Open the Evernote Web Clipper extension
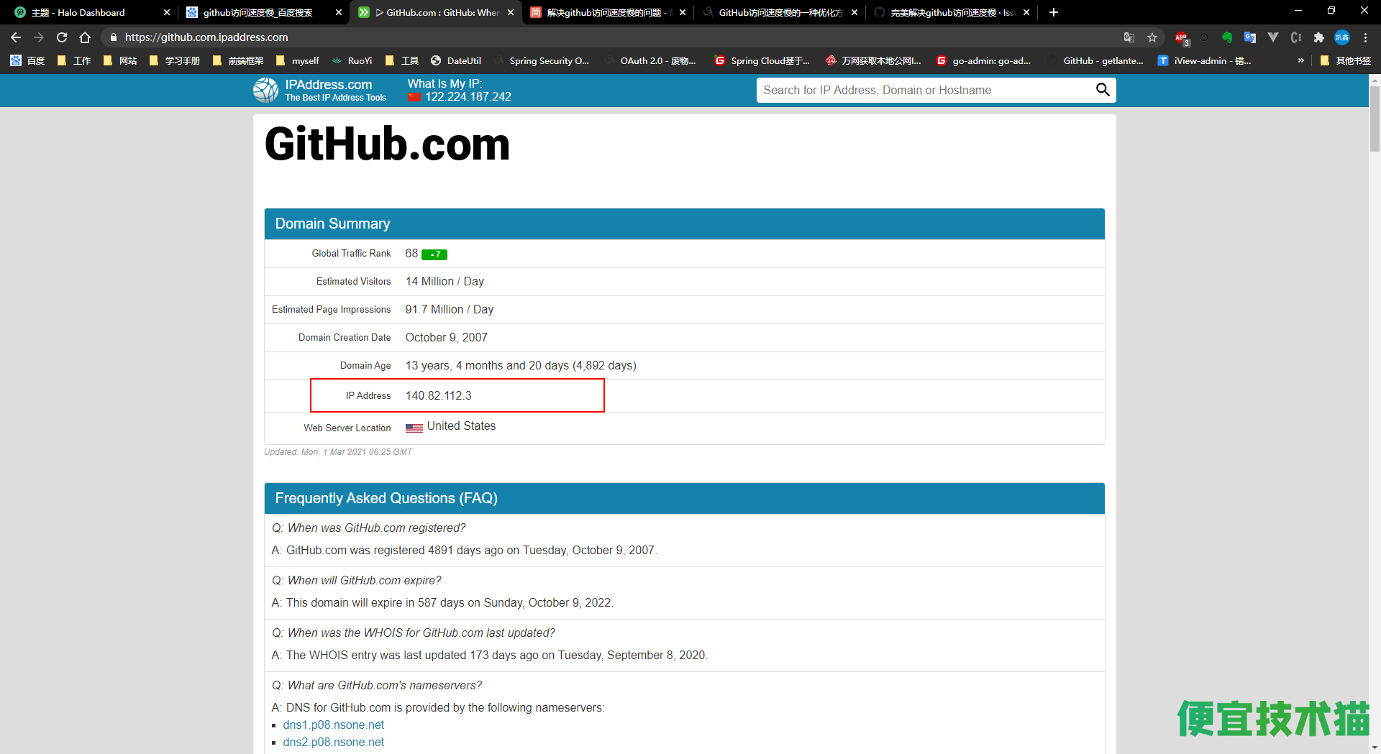 (x=1226, y=37)
